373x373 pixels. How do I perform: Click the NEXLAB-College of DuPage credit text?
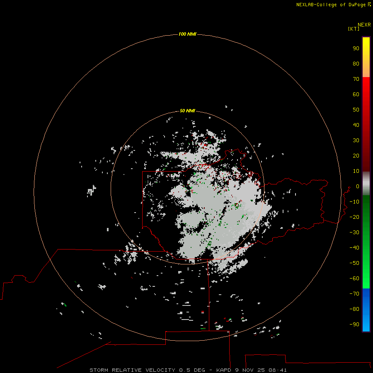[x=333, y=5]
